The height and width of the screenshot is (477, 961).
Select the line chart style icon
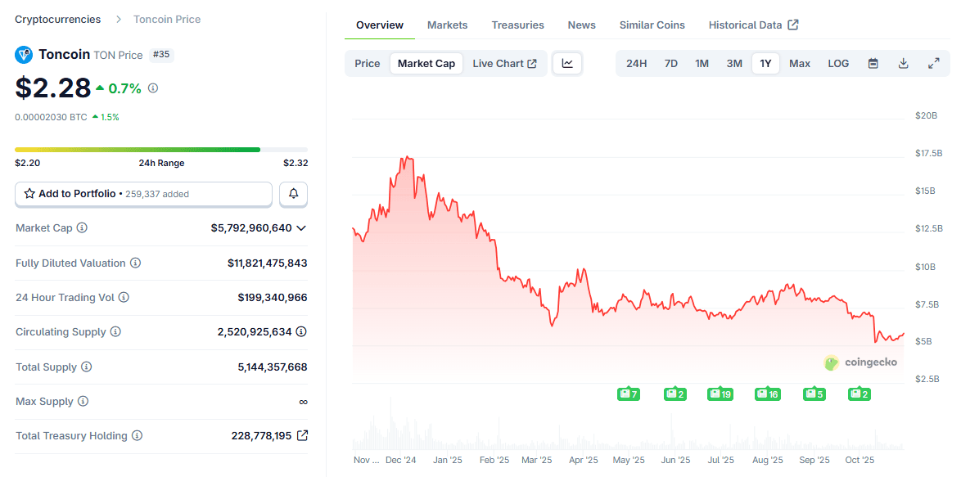click(x=567, y=63)
